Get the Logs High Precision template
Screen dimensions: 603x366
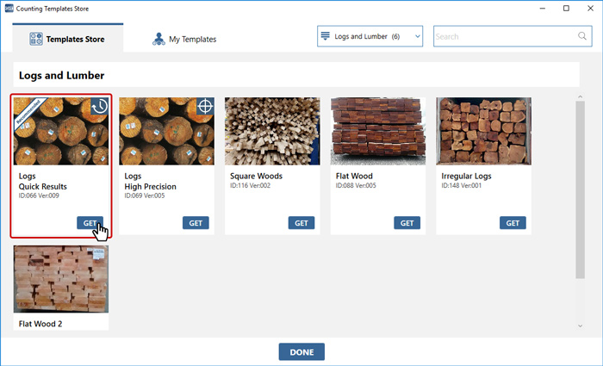196,222
